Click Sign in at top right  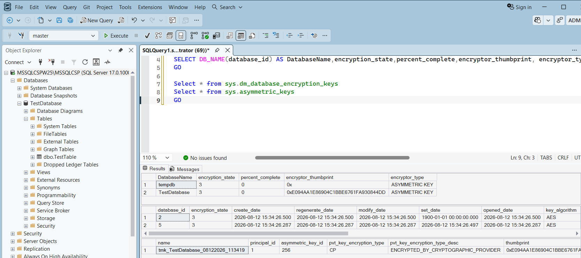click(519, 7)
